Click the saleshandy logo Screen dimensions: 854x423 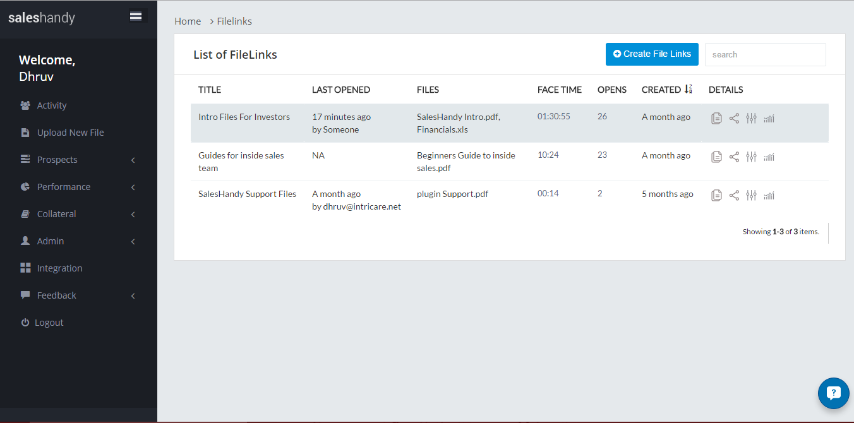[x=42, y=18]
